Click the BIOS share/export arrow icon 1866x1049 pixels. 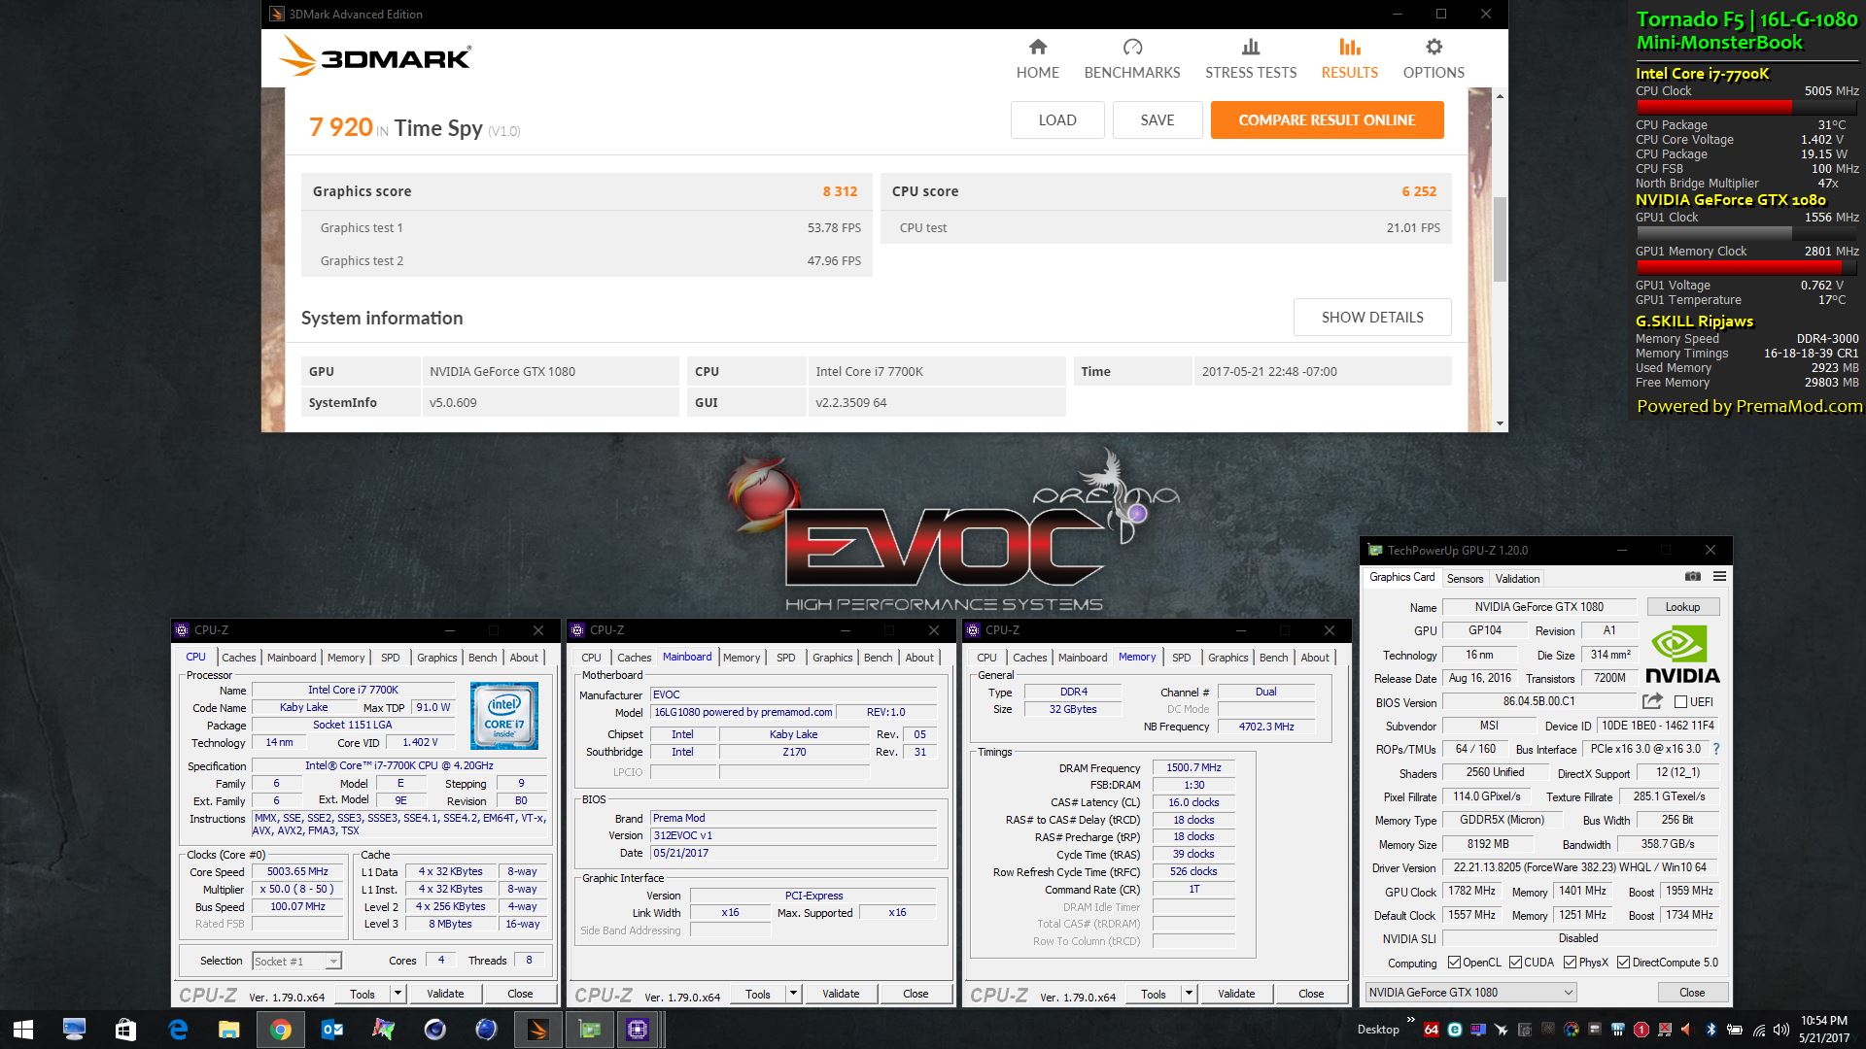point(1651,701)
